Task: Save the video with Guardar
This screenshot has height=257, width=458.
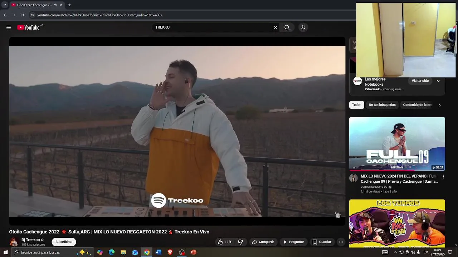Action: [x=322, y=242]
